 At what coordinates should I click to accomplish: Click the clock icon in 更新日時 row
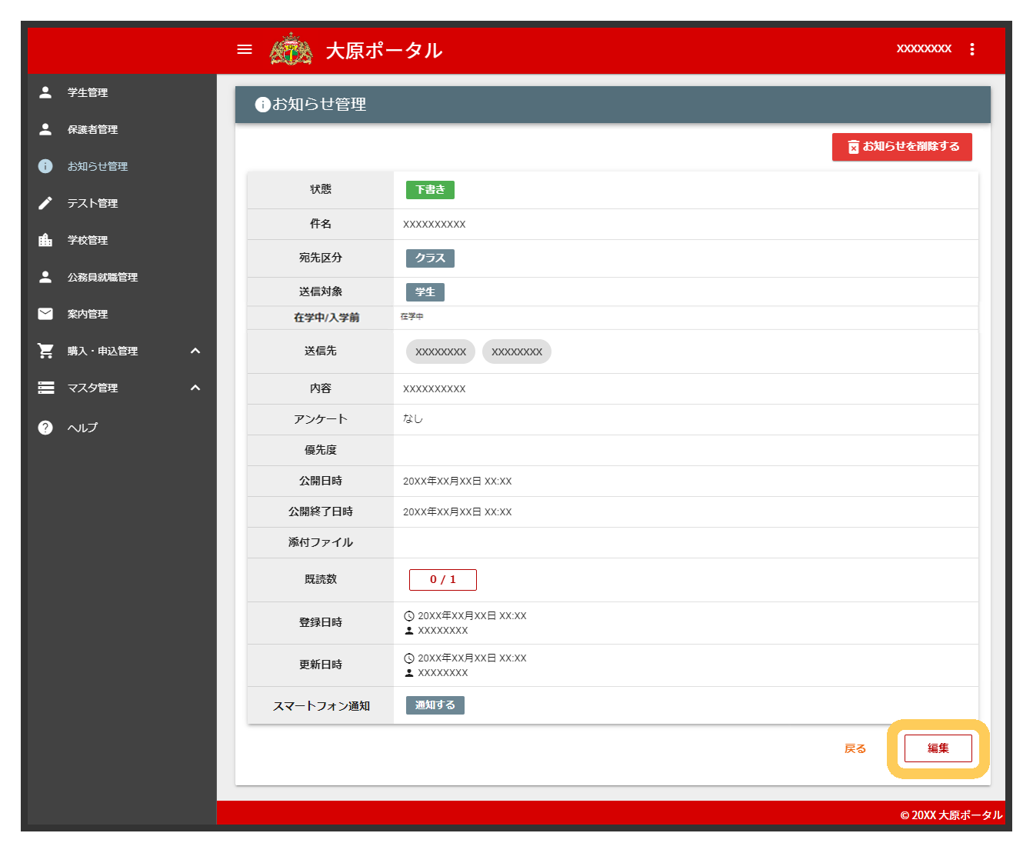[409, 658]
